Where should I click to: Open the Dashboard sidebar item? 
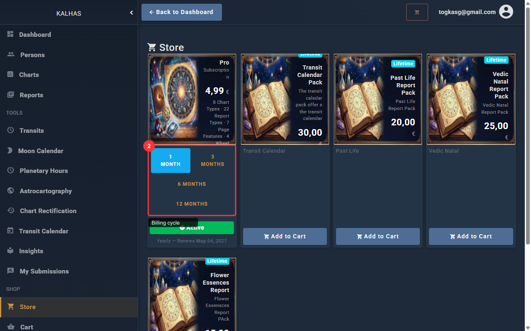pyautogui.click(x=35, y=35)
